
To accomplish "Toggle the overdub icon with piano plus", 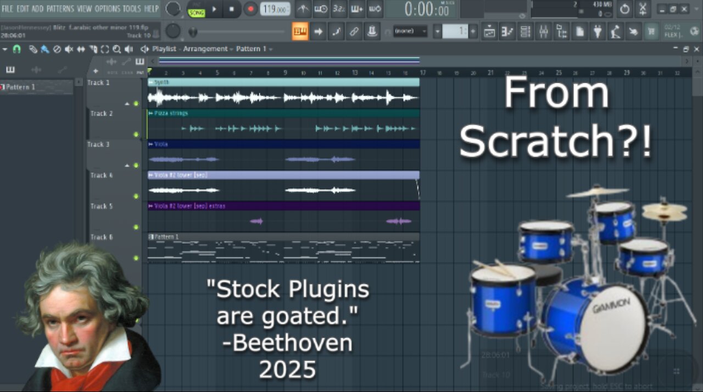I will coord(356,9).
